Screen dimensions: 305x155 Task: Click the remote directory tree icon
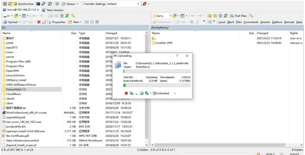pyautogui.click(x=252, y=16)
